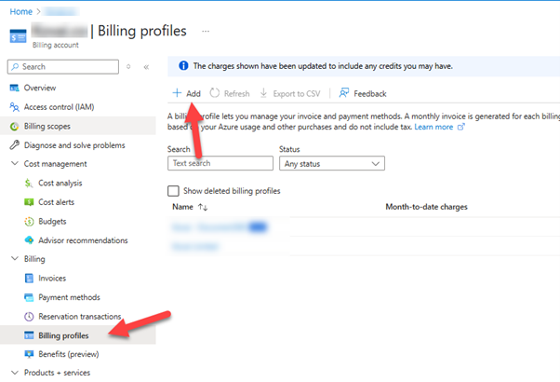Screen dimensions: 560x382
Task: Collapse the sidebar with double chevron
Action: click(x=146, y=67)
